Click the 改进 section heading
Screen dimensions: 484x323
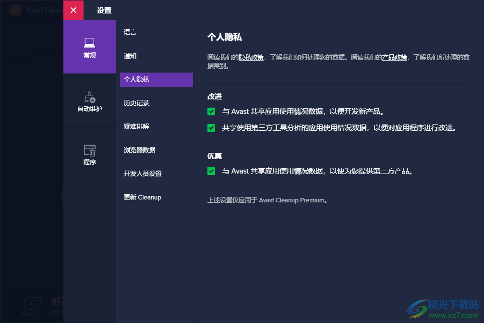215,97
